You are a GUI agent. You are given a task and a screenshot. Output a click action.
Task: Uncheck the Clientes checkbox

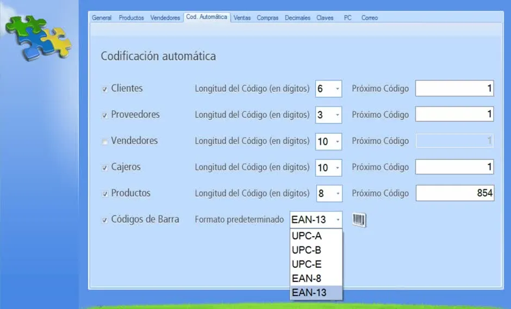[104, 89]
